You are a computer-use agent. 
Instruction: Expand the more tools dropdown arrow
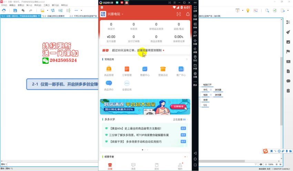[x=81, y=10]
